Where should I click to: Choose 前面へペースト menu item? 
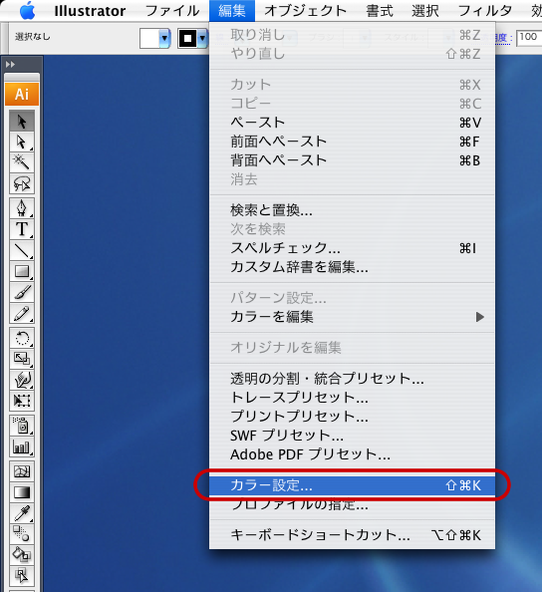(x=352, y=142)
